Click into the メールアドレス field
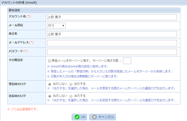The image size is (187, 121). [x=112, y=43]
